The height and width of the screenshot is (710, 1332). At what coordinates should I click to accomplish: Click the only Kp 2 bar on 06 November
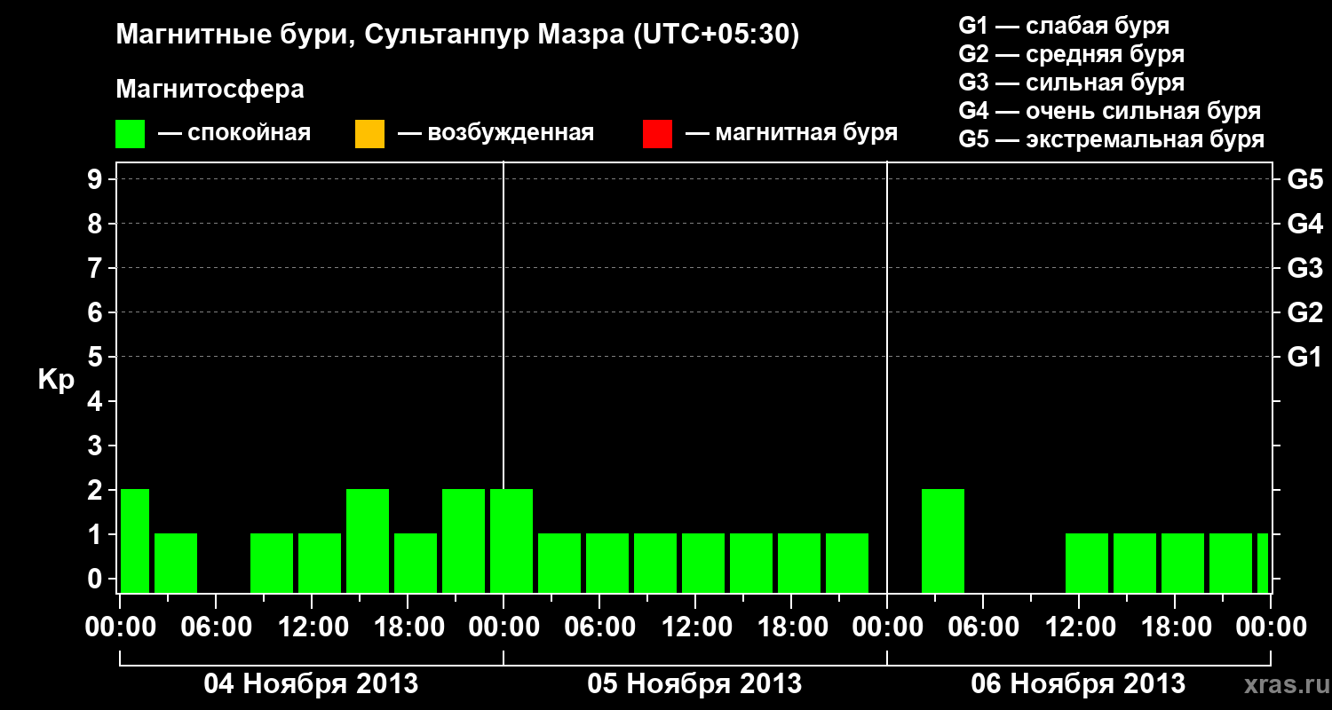point(943,540)
